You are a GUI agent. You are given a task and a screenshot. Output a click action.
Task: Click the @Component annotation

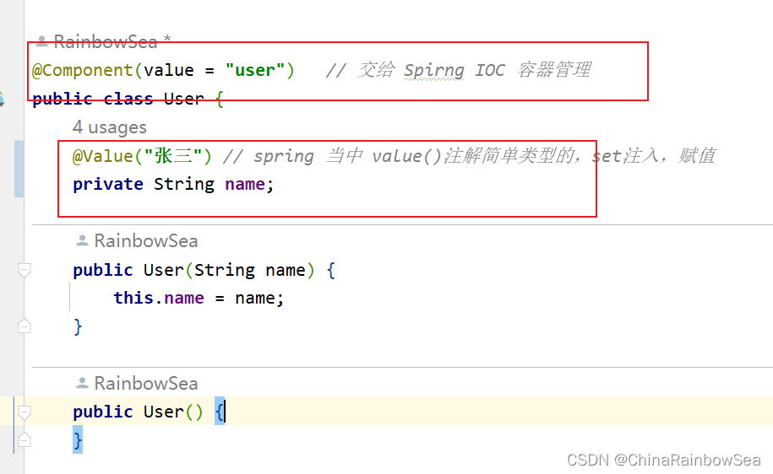(x=83, y=70)
